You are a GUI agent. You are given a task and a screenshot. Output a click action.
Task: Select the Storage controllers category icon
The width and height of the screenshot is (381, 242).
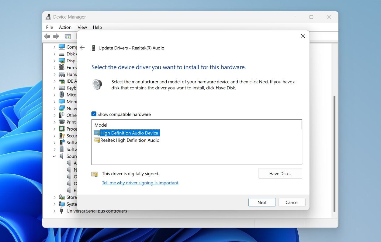coord(62,197)
